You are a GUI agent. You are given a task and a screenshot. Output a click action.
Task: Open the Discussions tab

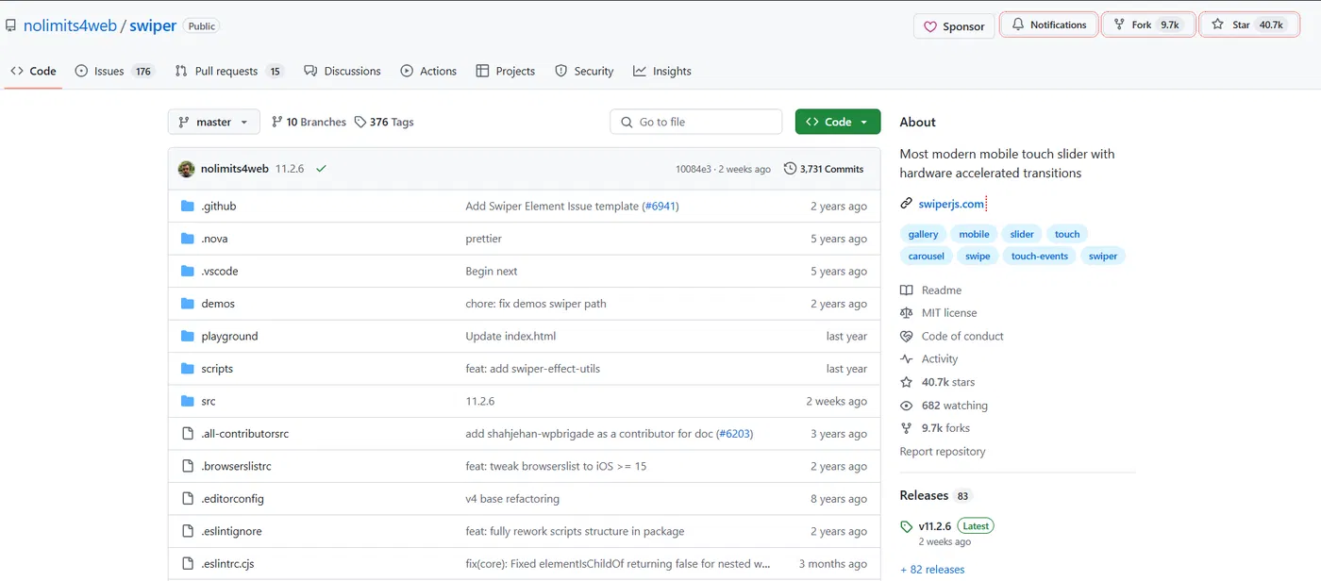(x=343, y=71)
